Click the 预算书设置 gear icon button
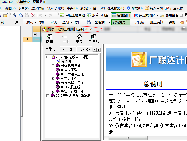Viewport: 187px width, 141px height. 98,15
